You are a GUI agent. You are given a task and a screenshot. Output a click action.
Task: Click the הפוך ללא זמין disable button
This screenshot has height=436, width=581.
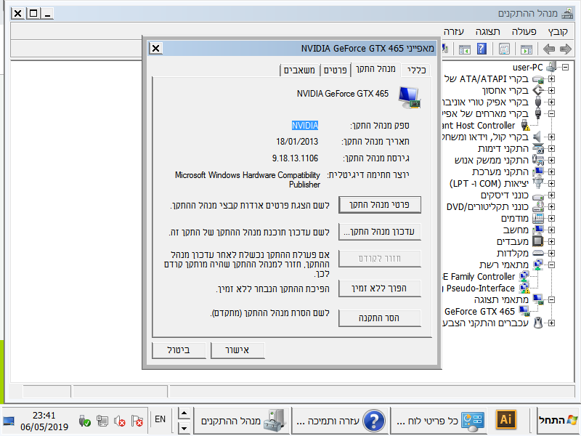click(x=379, y=288)
